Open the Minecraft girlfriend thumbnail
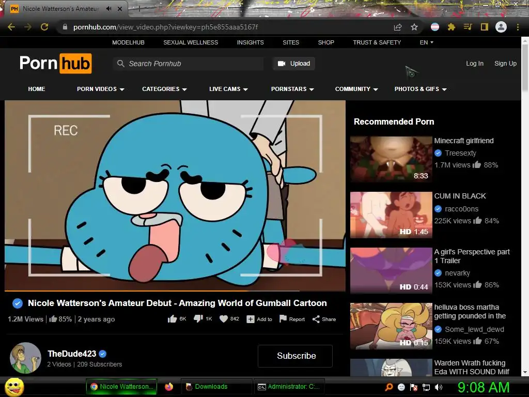Image resolution: width=529 pixels, height=397 pixels. [x=391, y=159]
